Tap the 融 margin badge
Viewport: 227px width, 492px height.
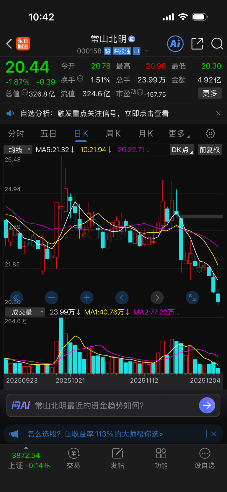[x=107, y=51]
